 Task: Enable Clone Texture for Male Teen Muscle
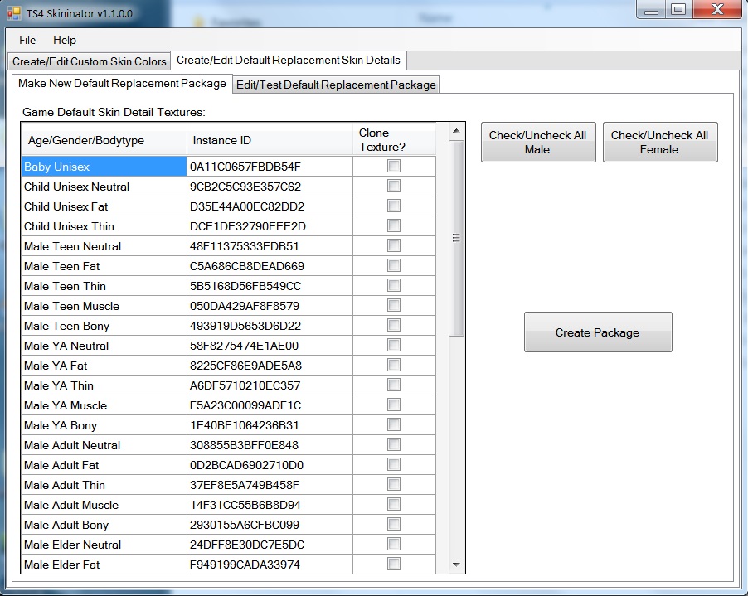click(394, 305)
